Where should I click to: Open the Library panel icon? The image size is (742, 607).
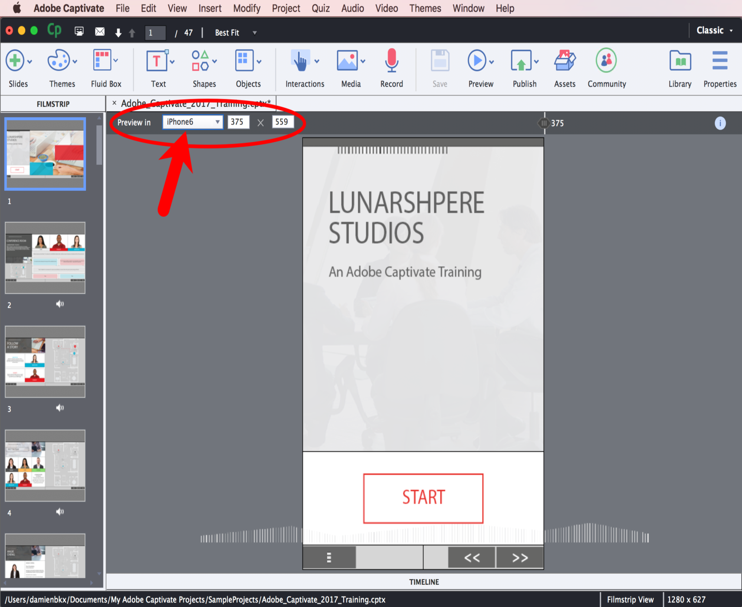point(680,60)
